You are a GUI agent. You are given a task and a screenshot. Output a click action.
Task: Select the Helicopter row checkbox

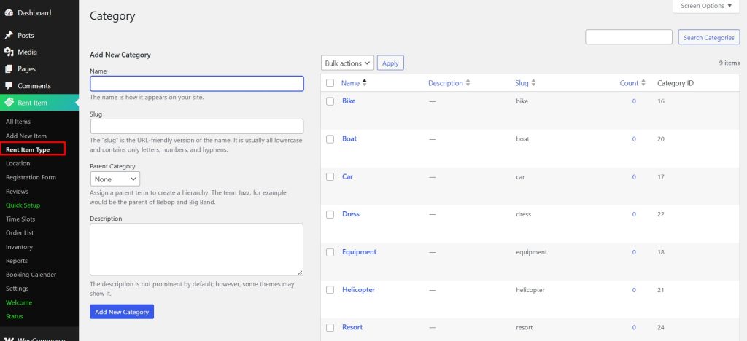click(x=330, y=290)
